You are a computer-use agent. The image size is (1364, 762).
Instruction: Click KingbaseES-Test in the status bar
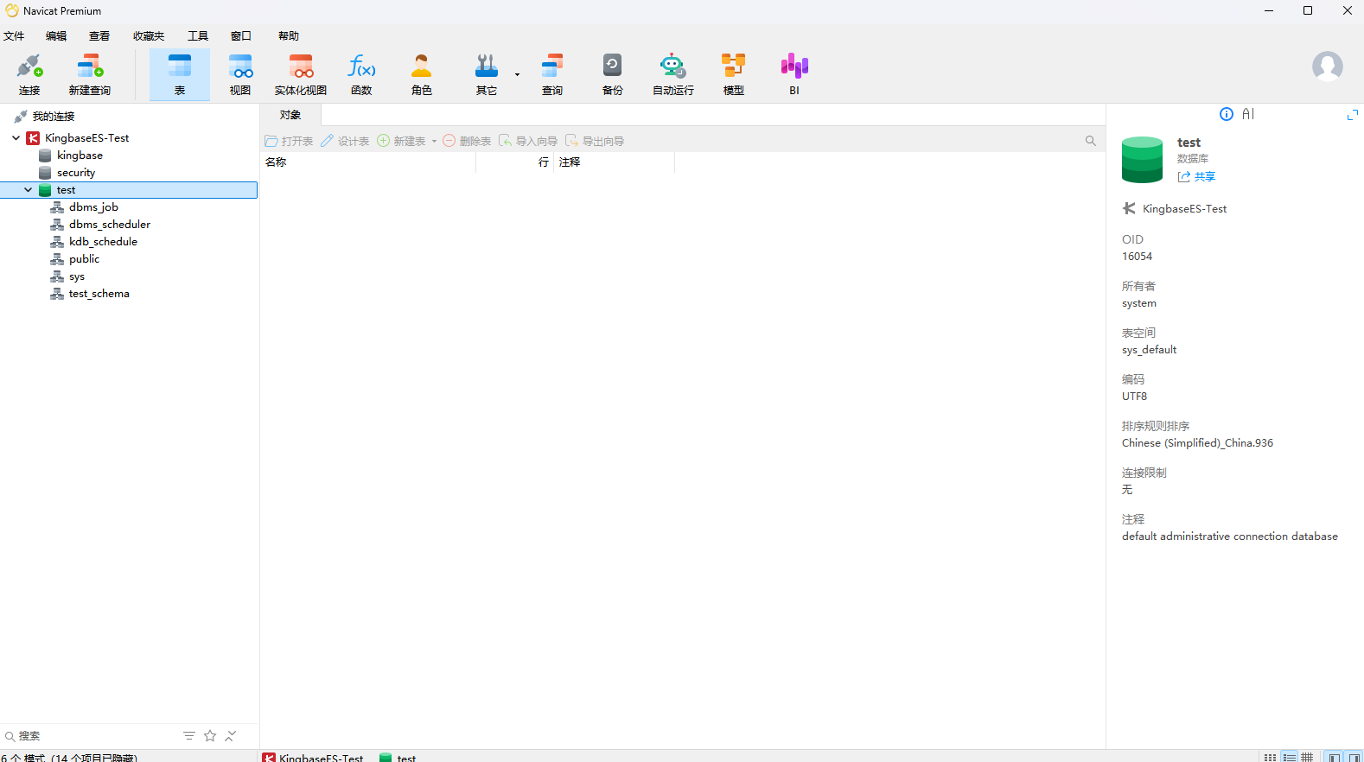tap(313, 757)
